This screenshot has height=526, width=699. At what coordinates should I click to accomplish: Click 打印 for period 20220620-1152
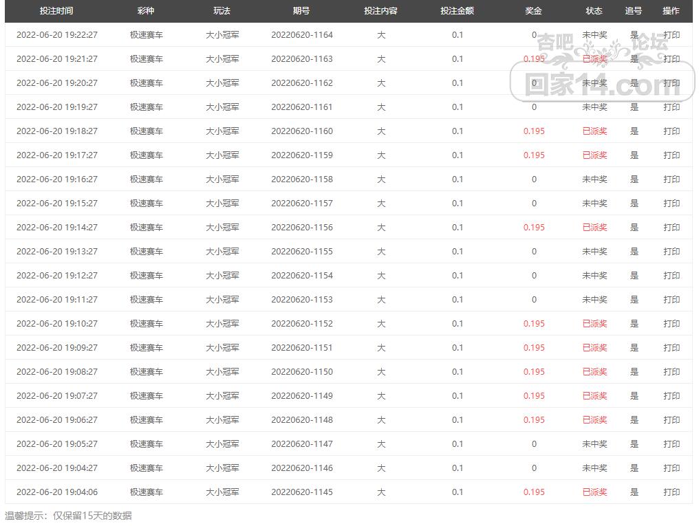[x=671, y=323]
